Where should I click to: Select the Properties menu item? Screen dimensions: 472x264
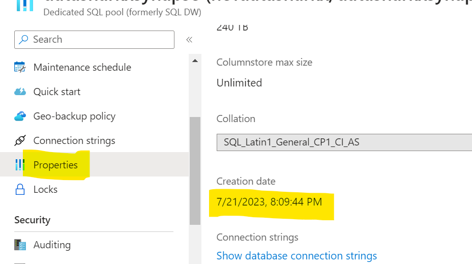[55, 165]
